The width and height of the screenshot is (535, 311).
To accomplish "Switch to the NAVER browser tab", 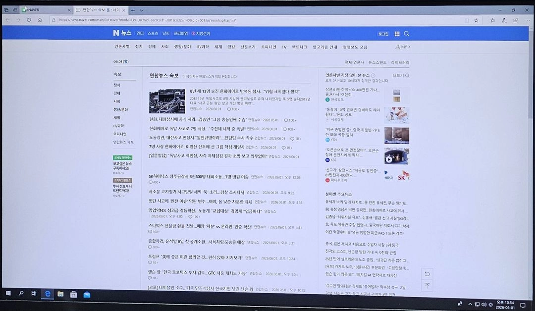I will tap(46, 10).
